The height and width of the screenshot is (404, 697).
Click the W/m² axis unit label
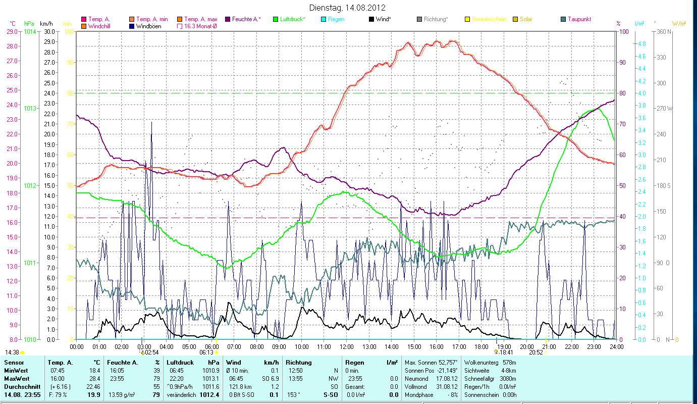click(x=679, y=24)
